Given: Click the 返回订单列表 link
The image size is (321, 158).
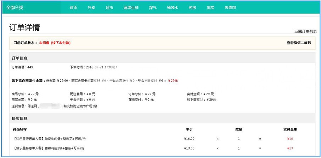Looking at the screenshot, I should [305, 31].
